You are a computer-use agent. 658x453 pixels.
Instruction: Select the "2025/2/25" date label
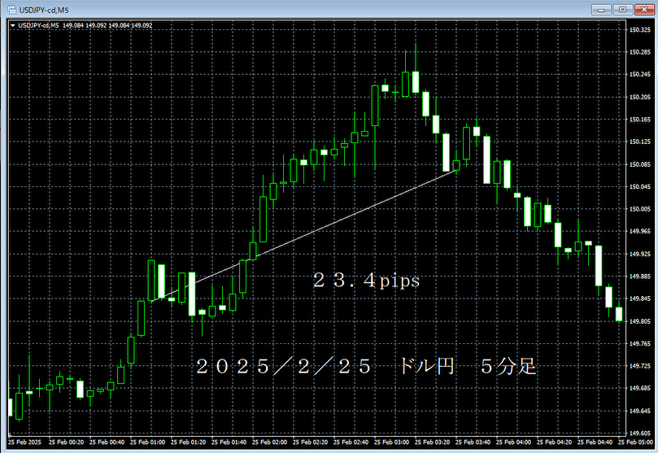coord(284,367)
